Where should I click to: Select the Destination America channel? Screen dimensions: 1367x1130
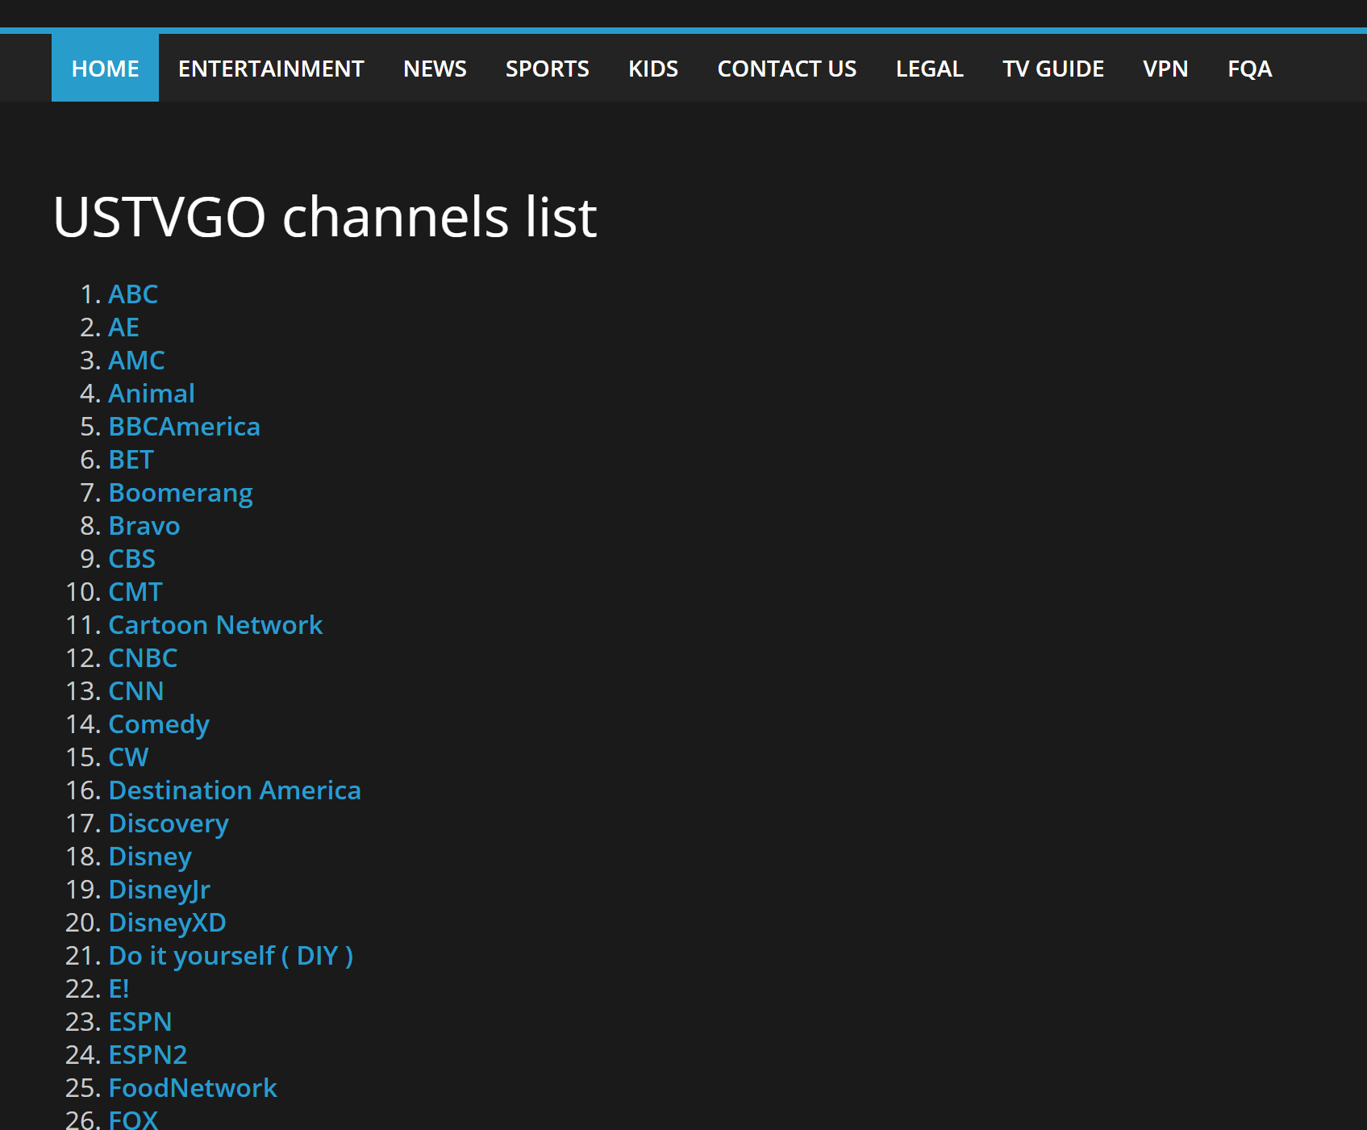coord(234,790)
